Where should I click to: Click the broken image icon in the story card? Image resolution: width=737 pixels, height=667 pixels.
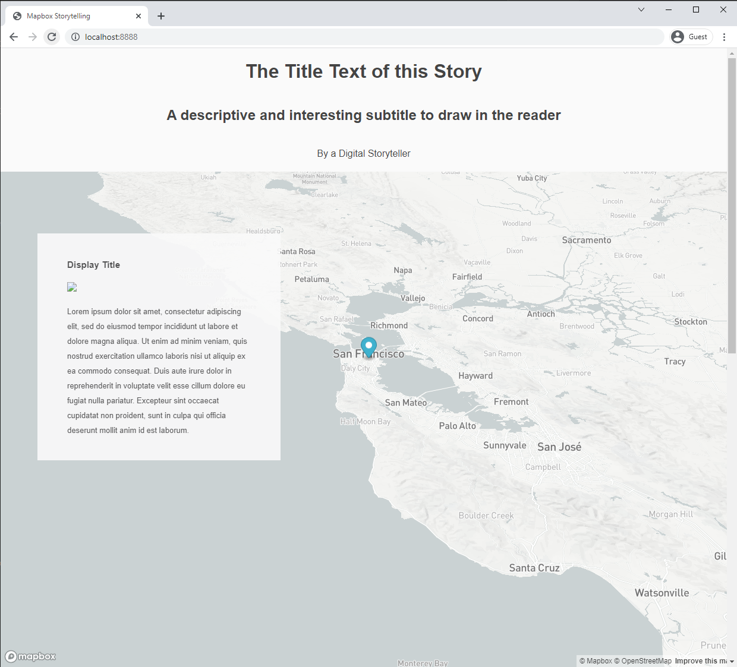[x=72, y=287]
